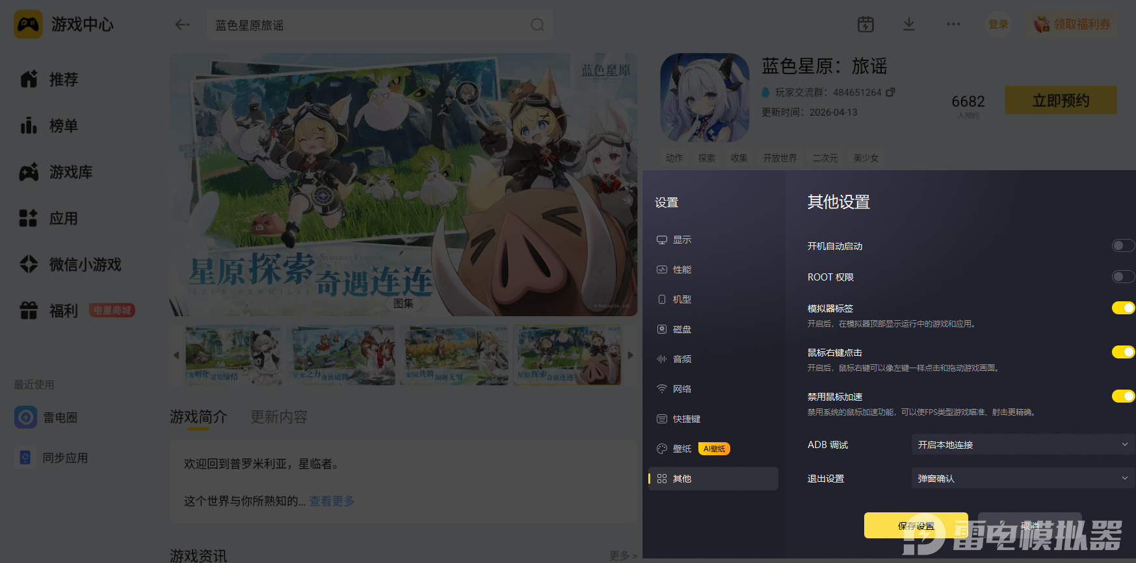Go to 应用 apps in the sidebar
This screenshot has width=1136, height=563.
coord(49,218)
